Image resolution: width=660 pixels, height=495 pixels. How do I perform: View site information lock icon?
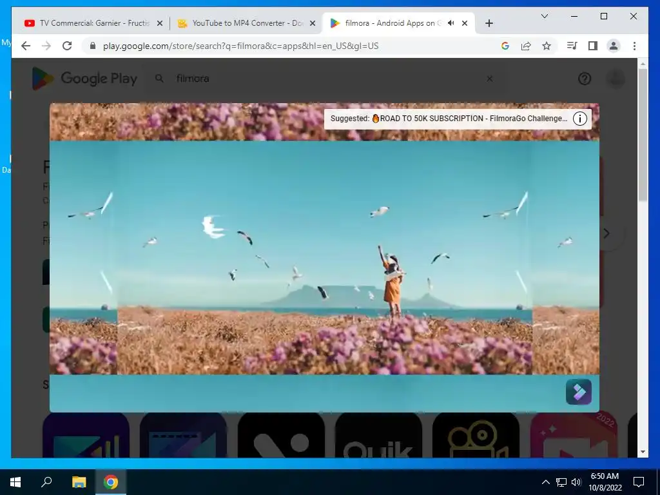tap(93, 46)
